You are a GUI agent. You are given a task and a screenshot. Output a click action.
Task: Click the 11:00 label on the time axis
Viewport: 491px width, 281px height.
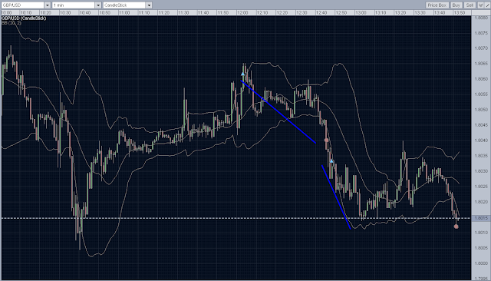pos(124,13)
